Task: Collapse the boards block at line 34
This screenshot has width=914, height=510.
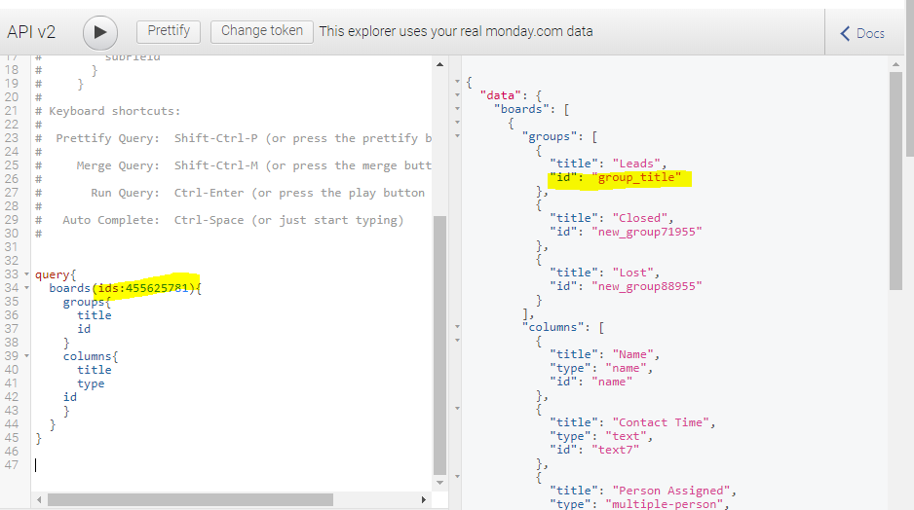Action: click(x=27, y=287)
